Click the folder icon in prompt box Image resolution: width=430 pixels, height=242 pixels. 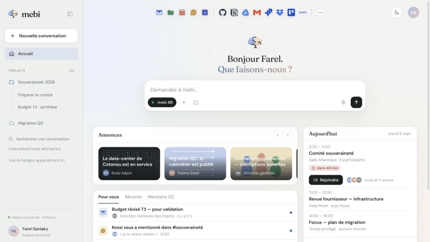coord(196,102)
